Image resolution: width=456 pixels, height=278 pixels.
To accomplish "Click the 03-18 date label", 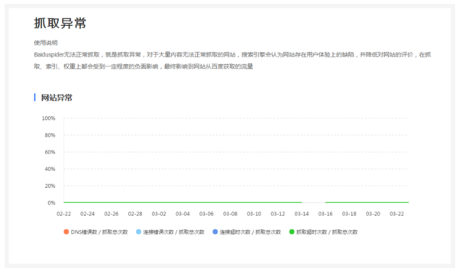I will (349, 214).
